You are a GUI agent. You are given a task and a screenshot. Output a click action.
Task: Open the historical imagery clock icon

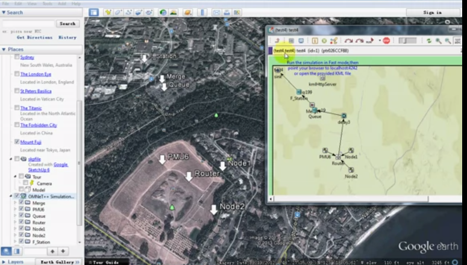[163, 12]
